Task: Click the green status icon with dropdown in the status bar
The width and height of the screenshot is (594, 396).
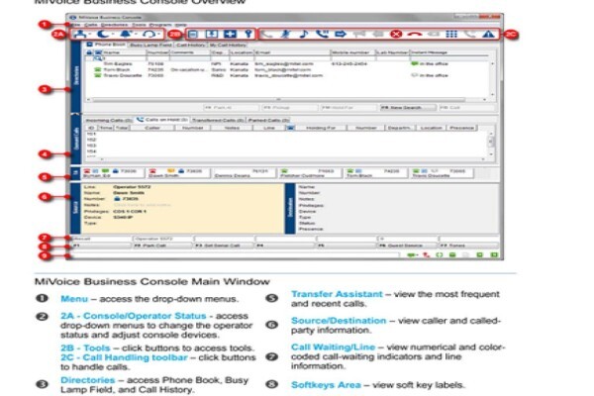Action: (x=412, y=255)
